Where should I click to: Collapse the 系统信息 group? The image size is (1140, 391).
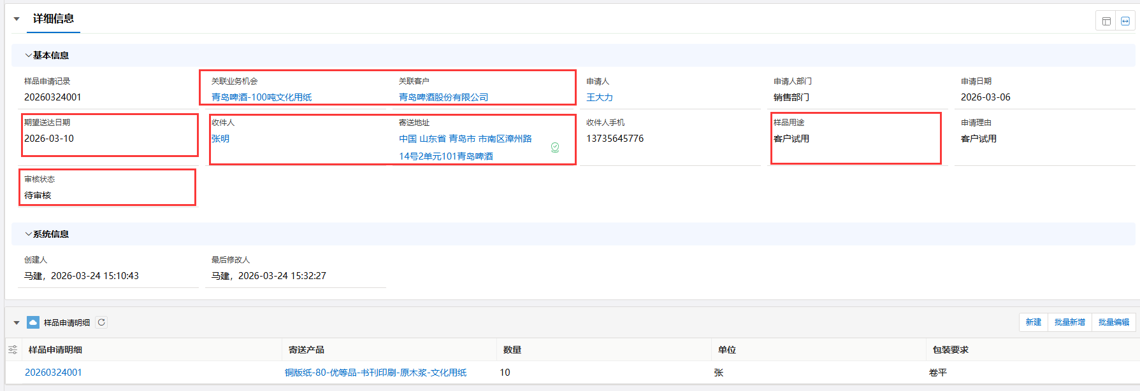28,234
